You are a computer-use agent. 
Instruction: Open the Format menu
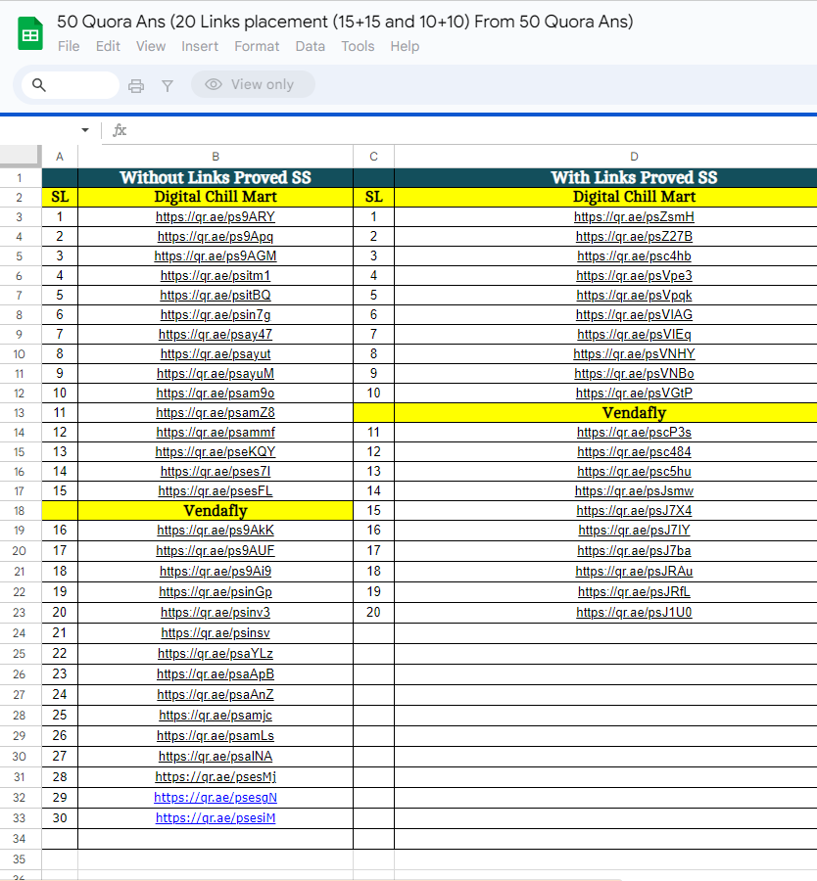pos(257,46)
